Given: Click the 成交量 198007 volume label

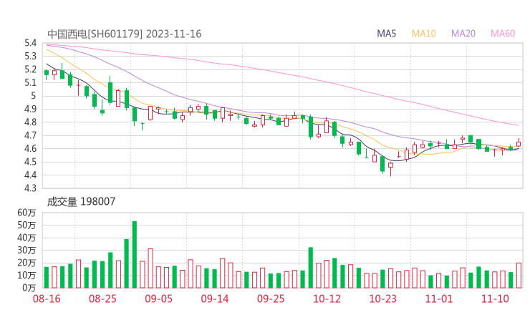Looking at the screenshot, I should [x=81, y=202].
